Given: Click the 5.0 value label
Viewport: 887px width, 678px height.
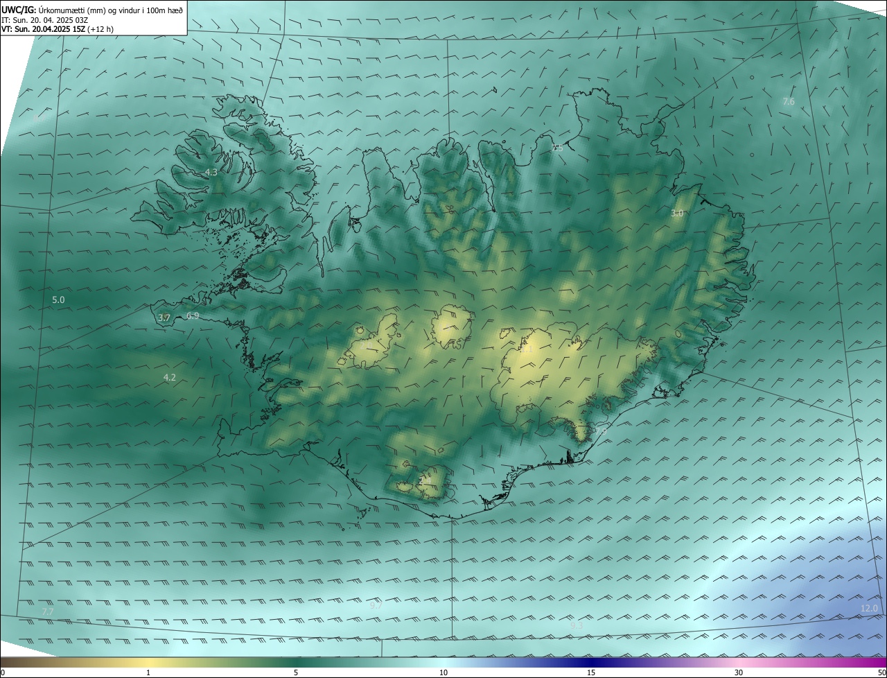Looking at the screenshot, I should (x=58, y=299).
